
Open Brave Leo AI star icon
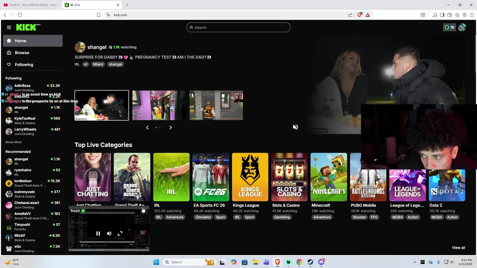click(457, 15)
